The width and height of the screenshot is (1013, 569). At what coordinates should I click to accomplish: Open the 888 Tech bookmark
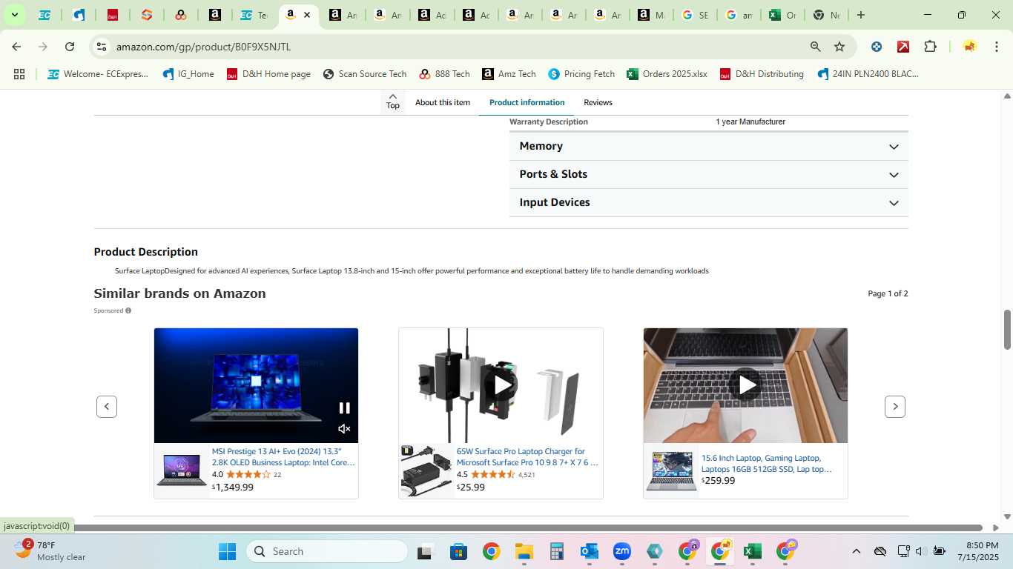coord(444,74)
